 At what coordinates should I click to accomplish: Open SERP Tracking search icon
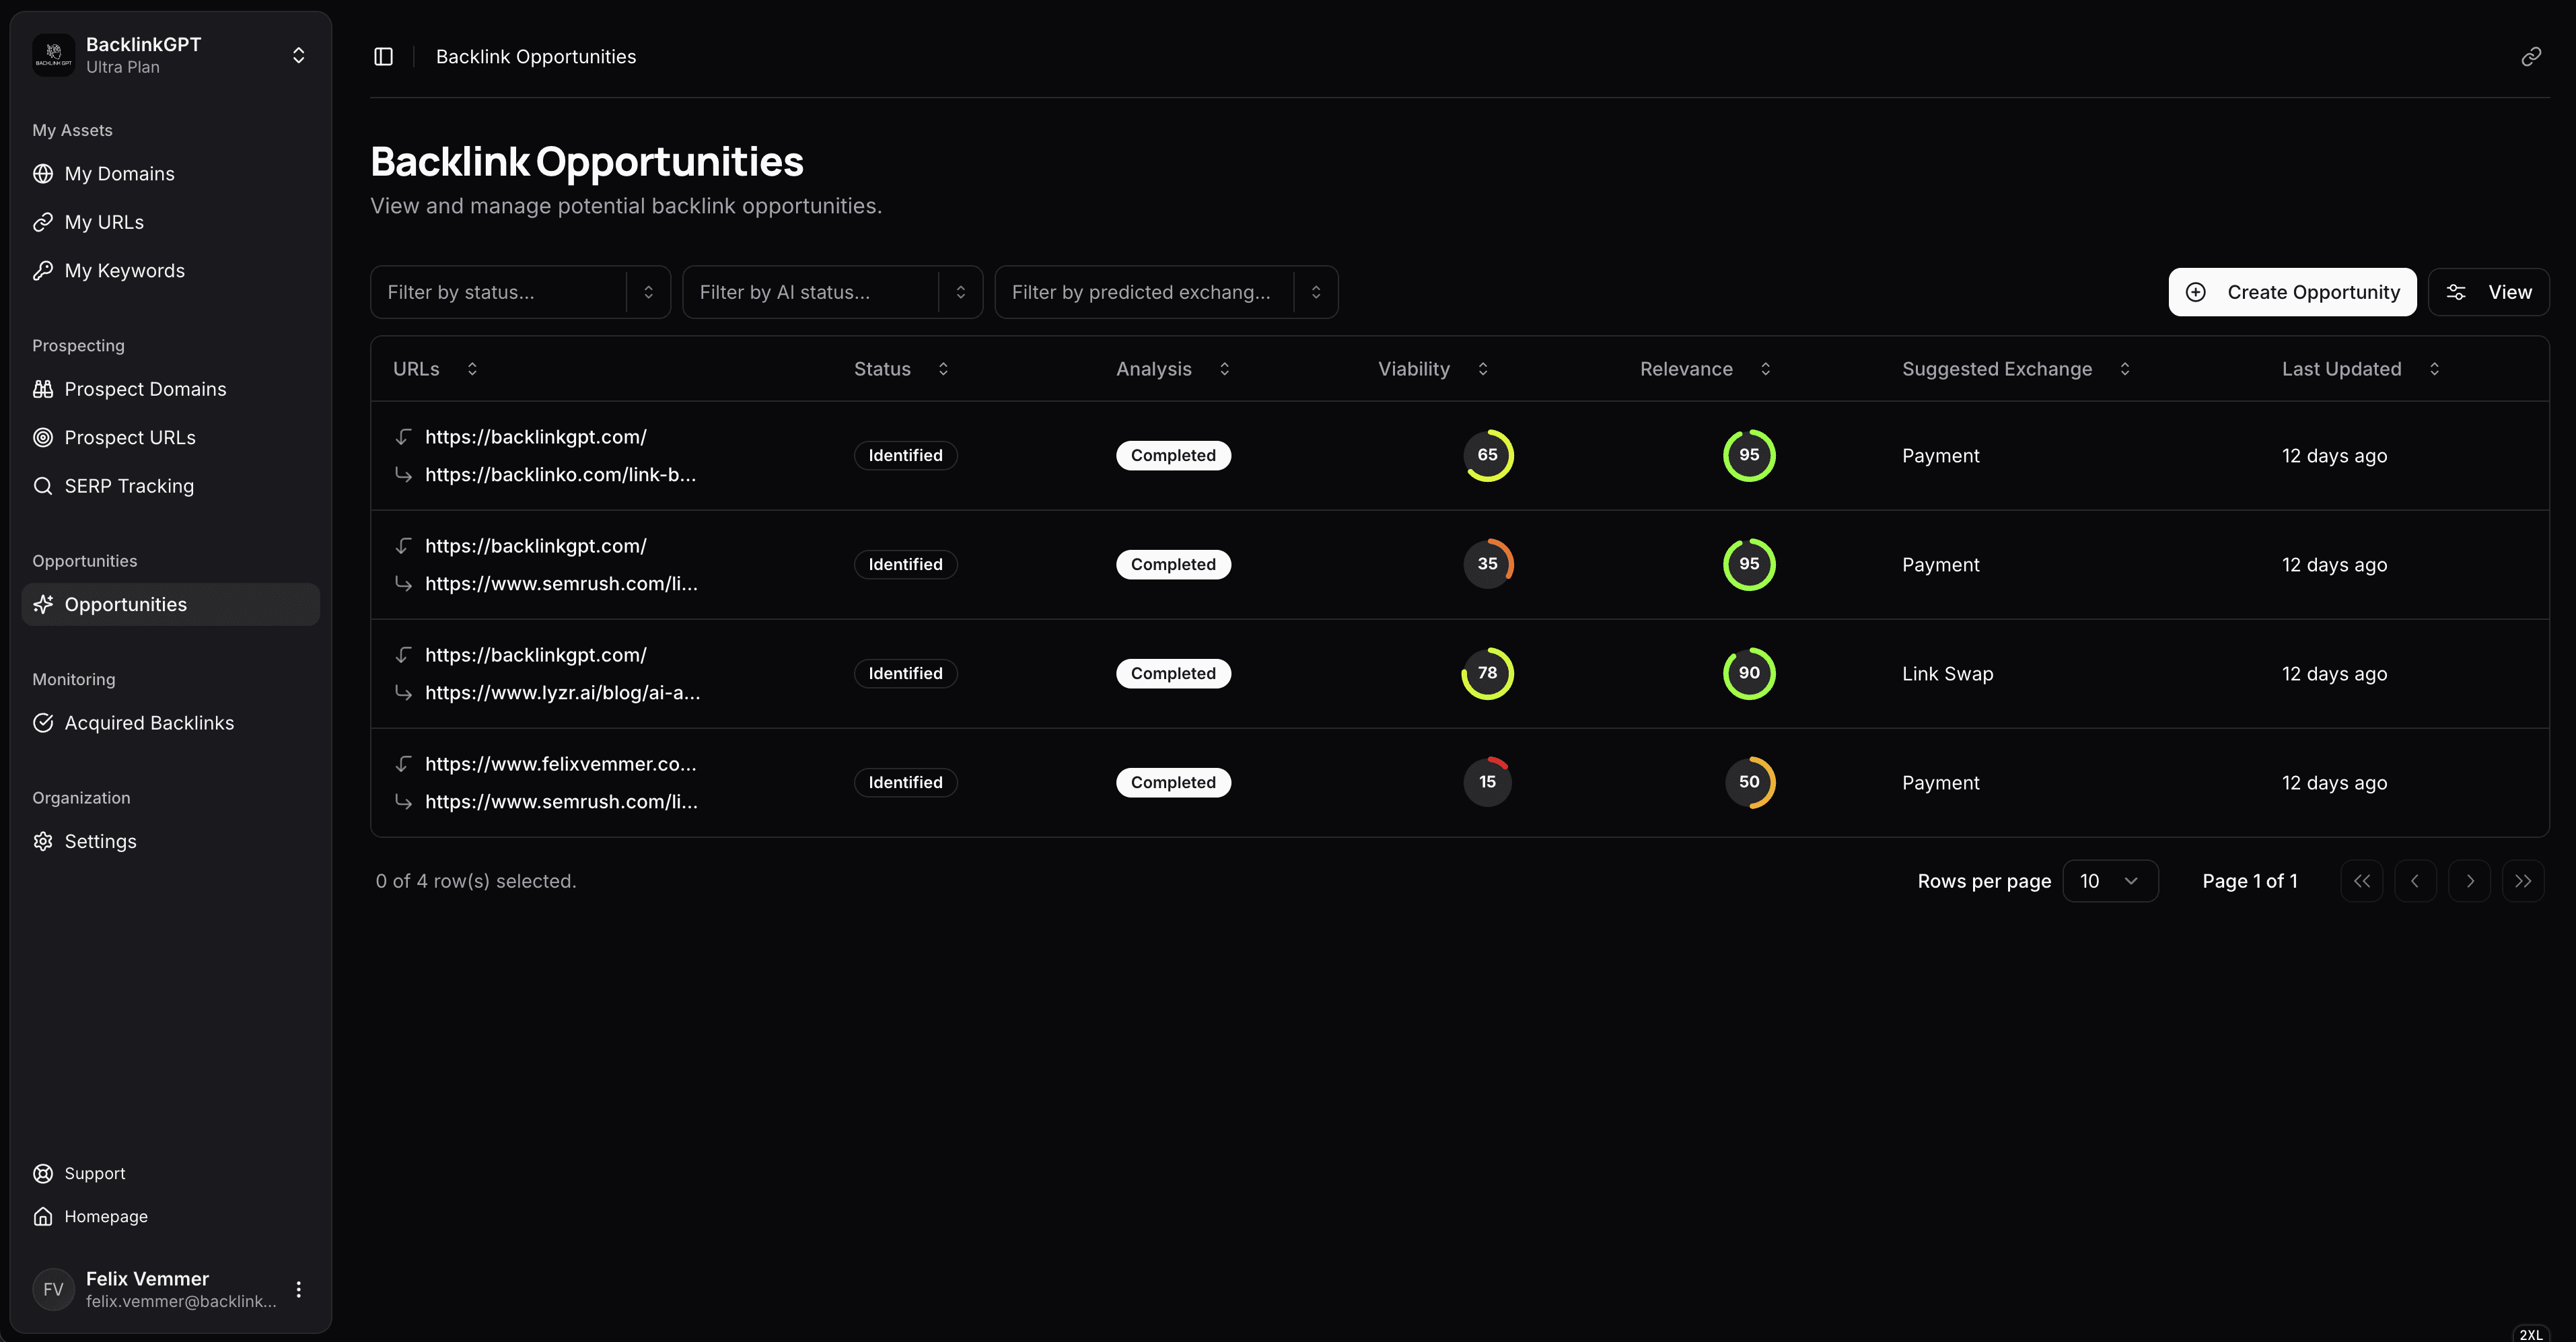[43, 486]
